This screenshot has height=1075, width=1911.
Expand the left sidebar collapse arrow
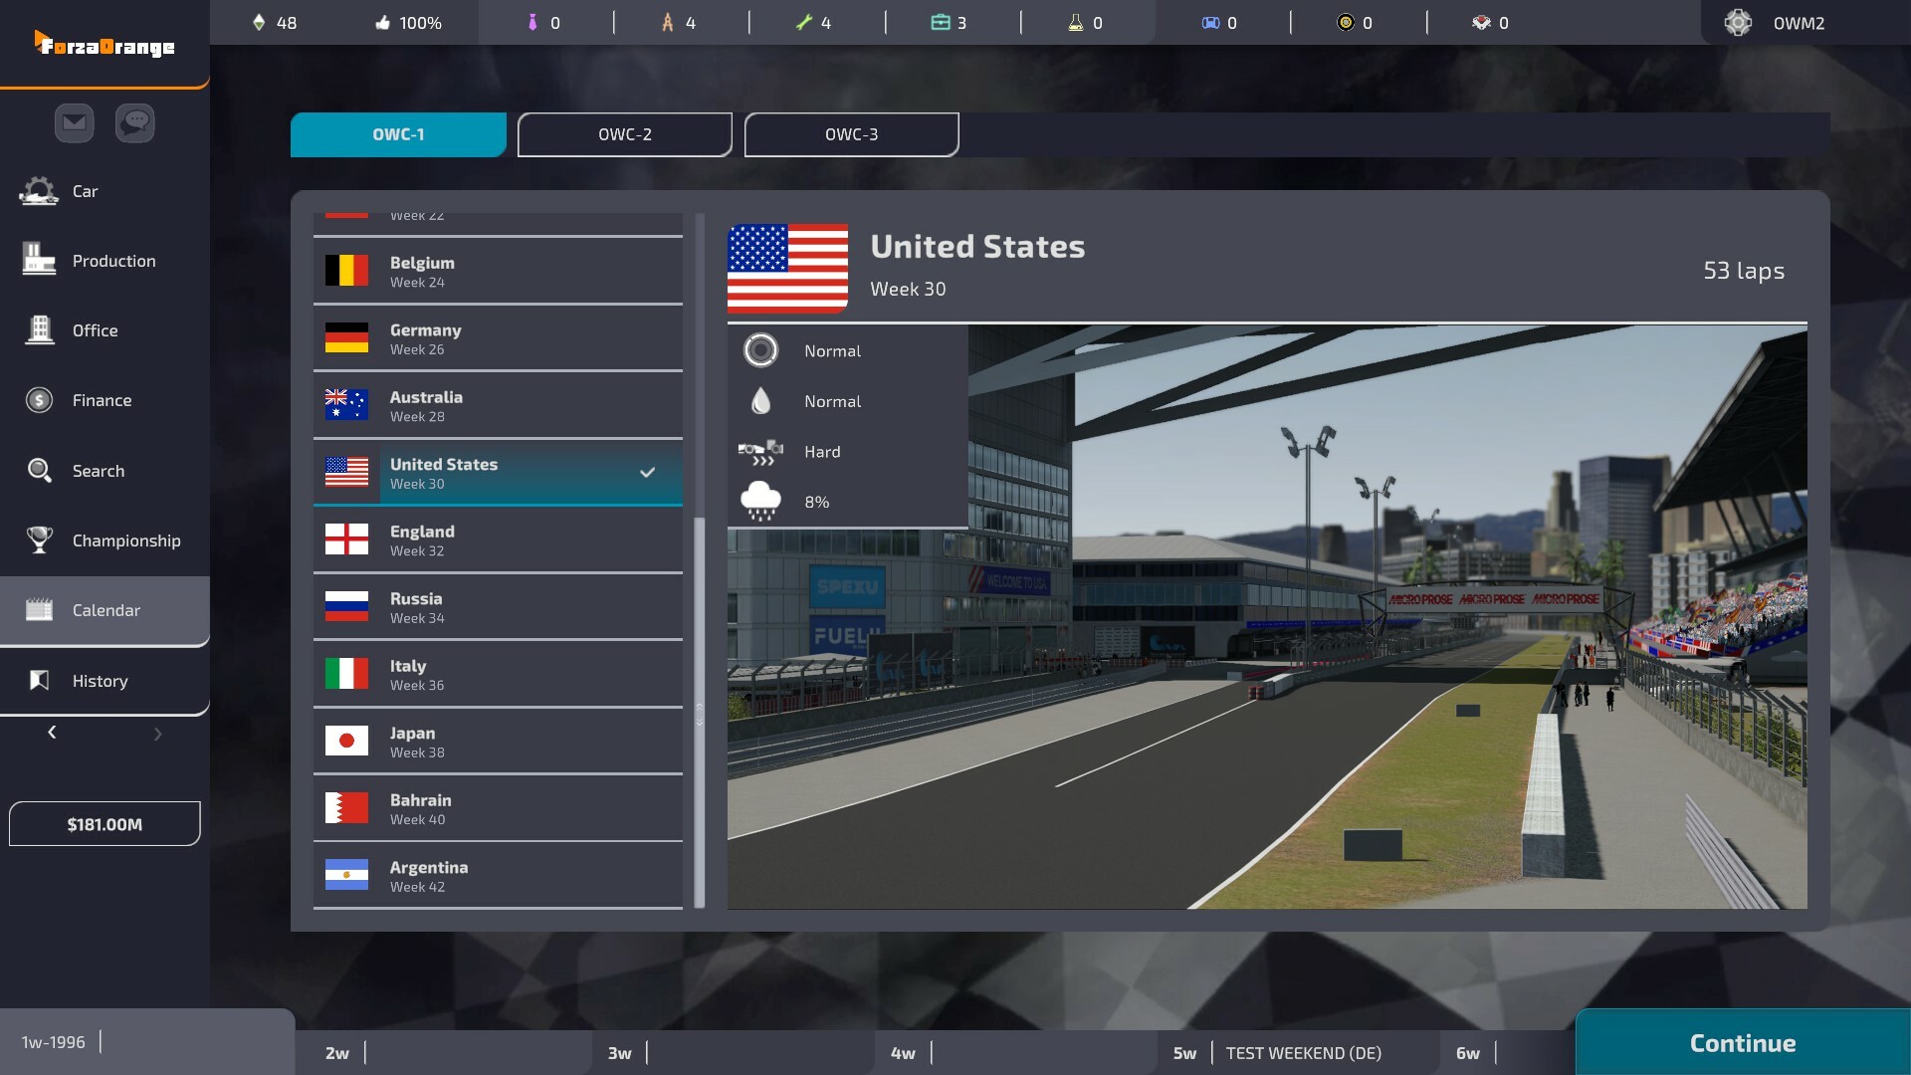coord(51,733)
